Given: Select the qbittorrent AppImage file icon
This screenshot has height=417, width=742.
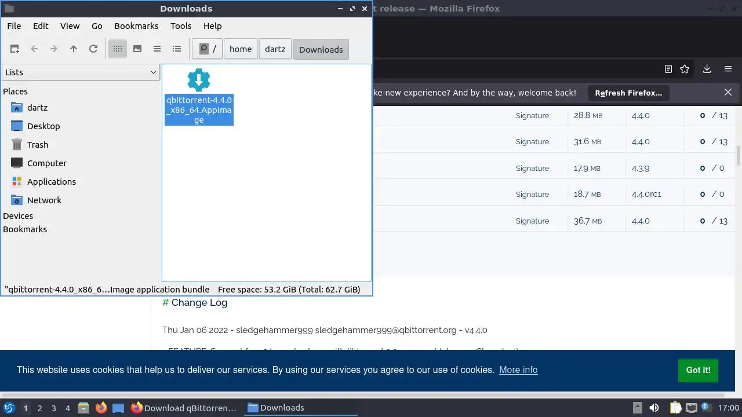Looking at the screenshot, I should tap(199, 80).
